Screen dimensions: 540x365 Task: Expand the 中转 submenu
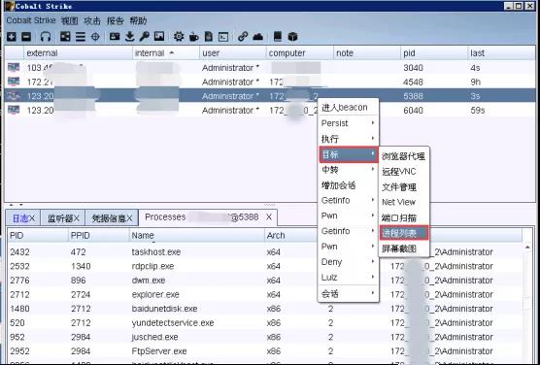[348, 170]
